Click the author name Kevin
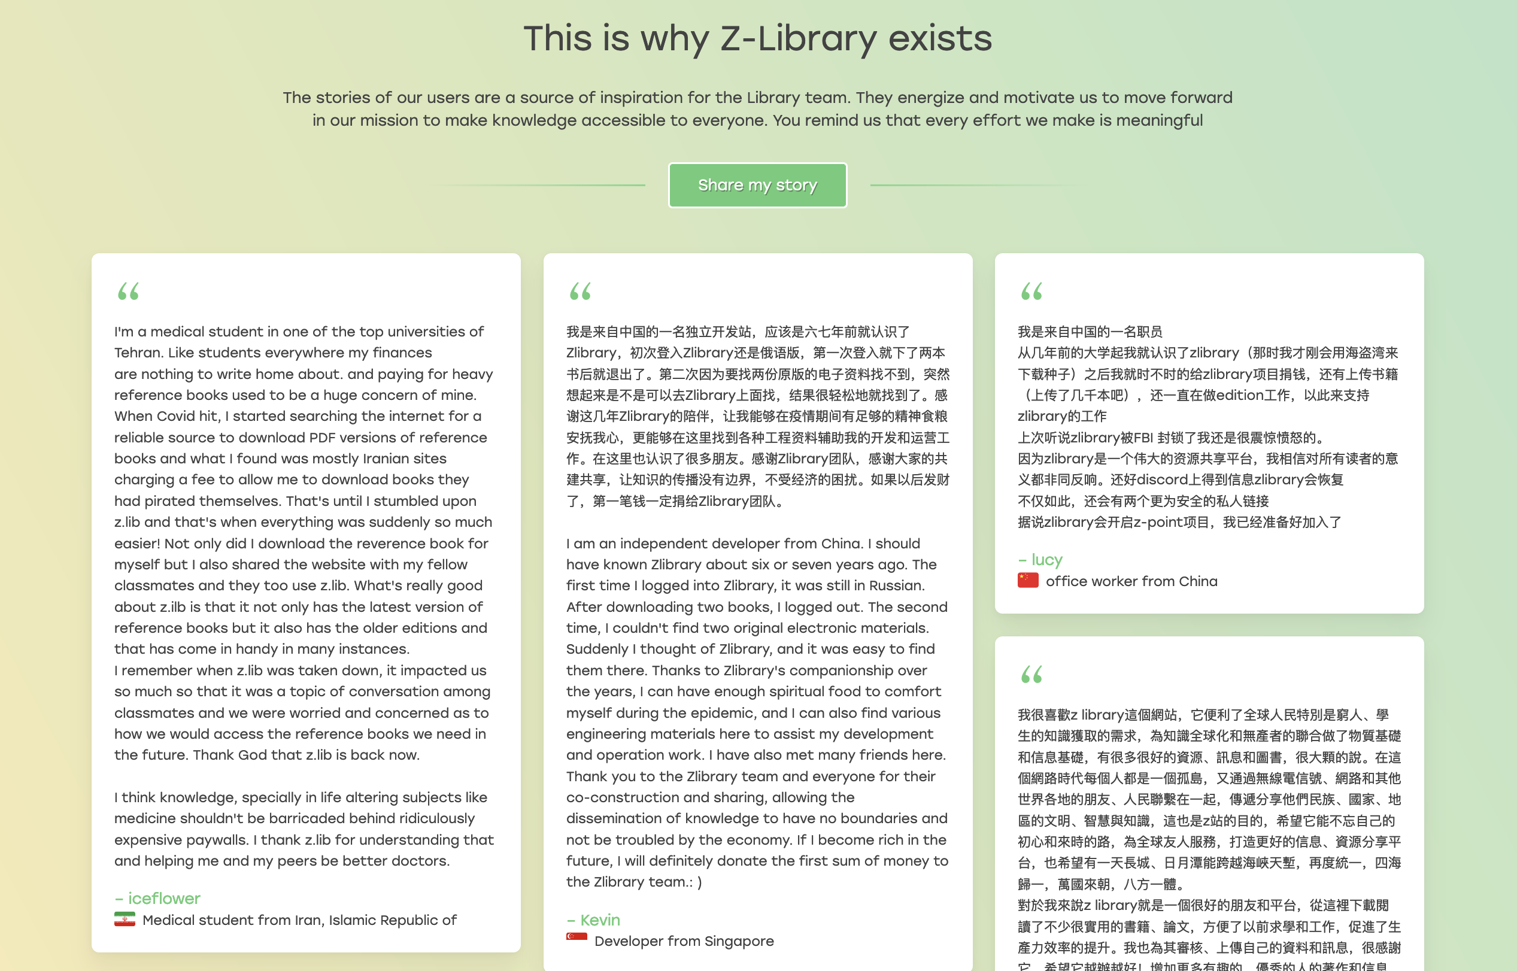Viewport: 1517px width, 971px height. click(x=600, y=920)
